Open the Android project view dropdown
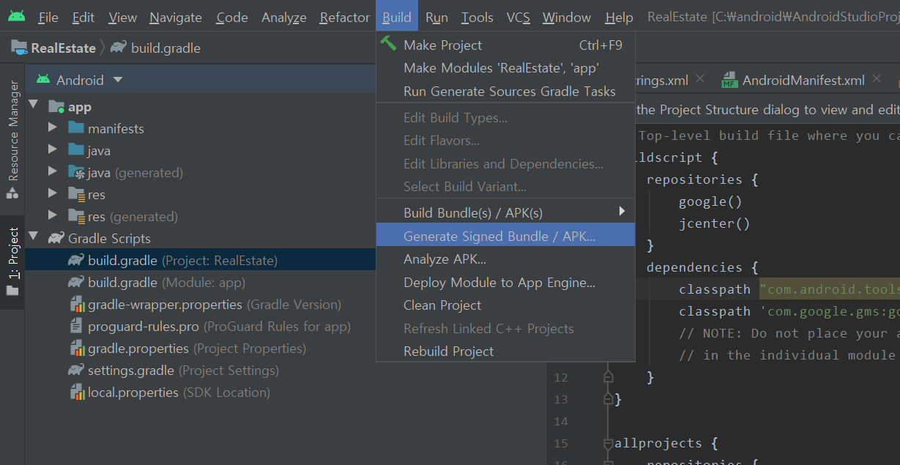Image resolution: width=900 pixels, height=465 pixels. tap(118, 80)
